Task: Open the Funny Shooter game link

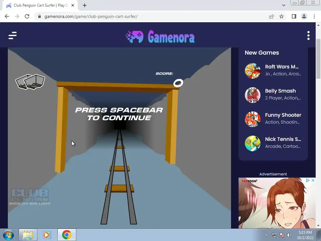Action: pos(283,115)
